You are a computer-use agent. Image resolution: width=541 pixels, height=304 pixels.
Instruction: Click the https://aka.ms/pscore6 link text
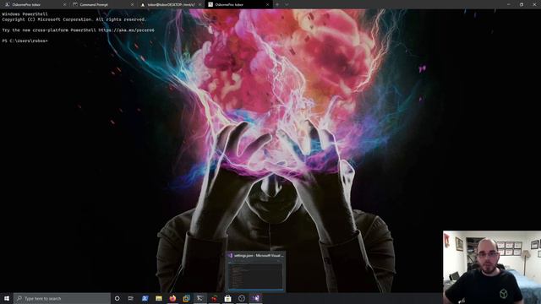pos(126,30)
